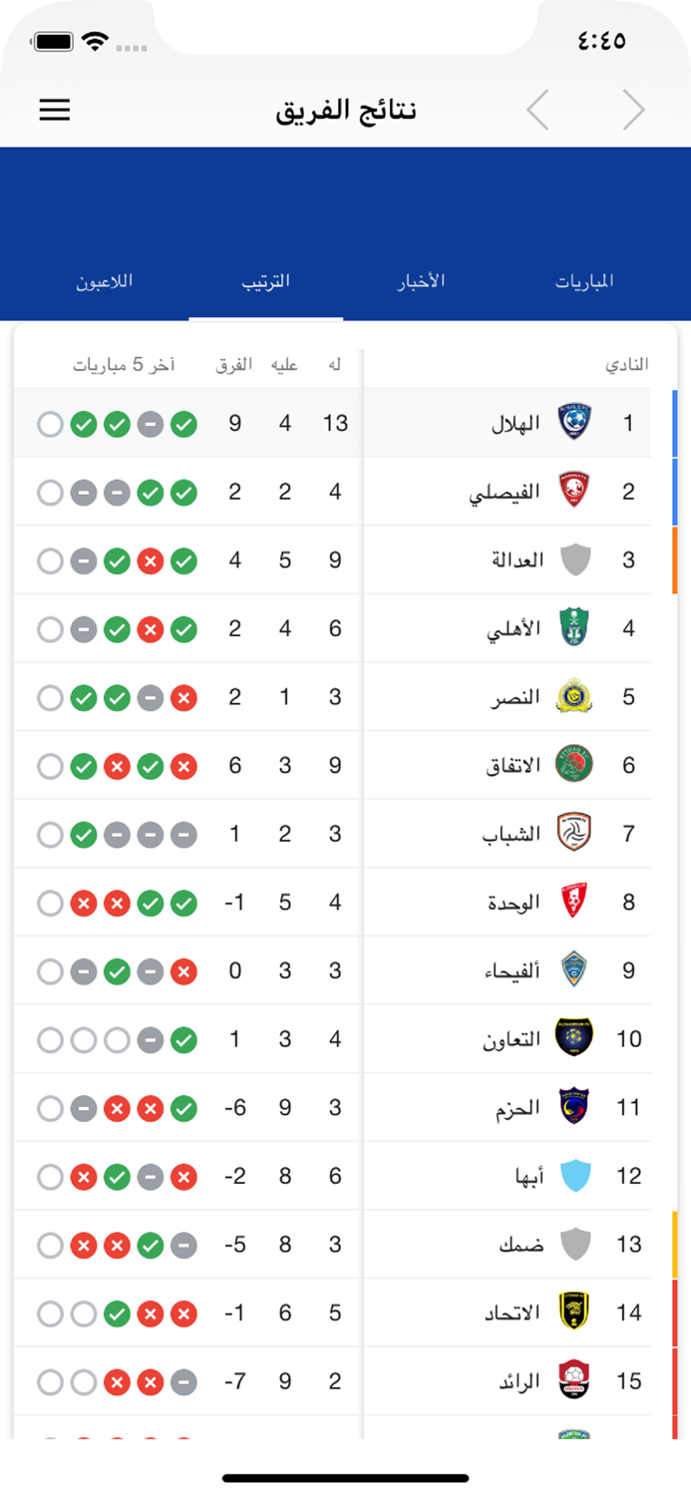Screen dimensions: 691x1496
Task: Open the اللاعبون tab
Action: click(x=104, y=280)
